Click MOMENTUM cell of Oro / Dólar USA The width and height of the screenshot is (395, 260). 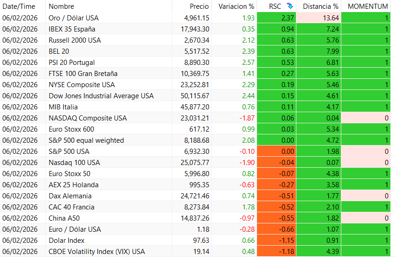click(366, 18)
